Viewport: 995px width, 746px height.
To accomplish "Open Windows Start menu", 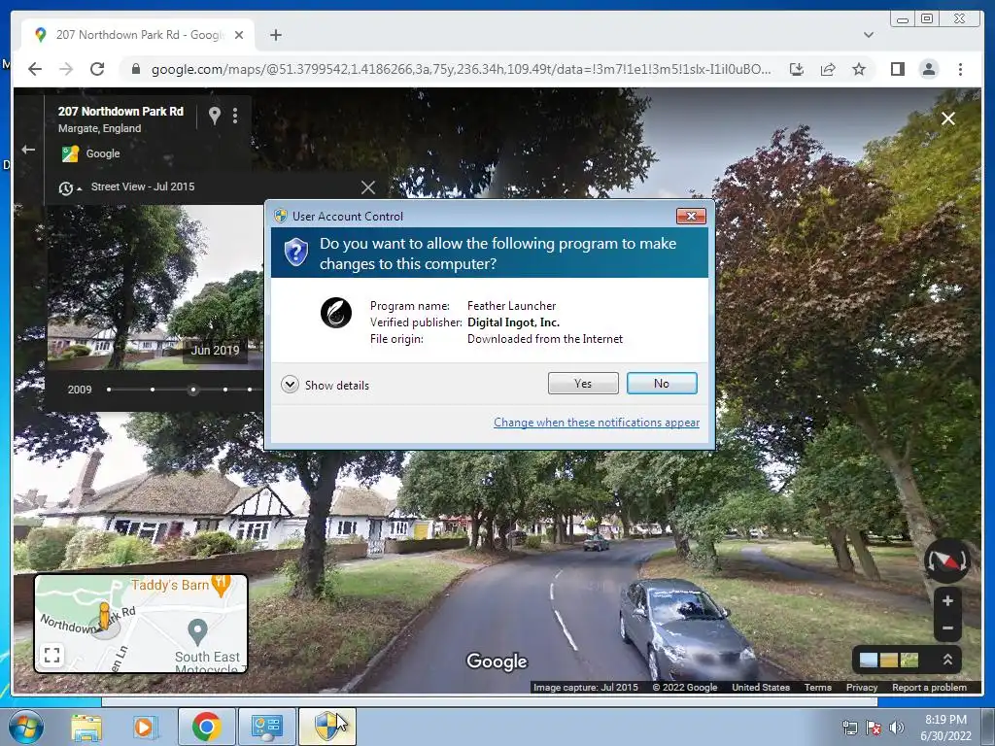I will 26,727.
